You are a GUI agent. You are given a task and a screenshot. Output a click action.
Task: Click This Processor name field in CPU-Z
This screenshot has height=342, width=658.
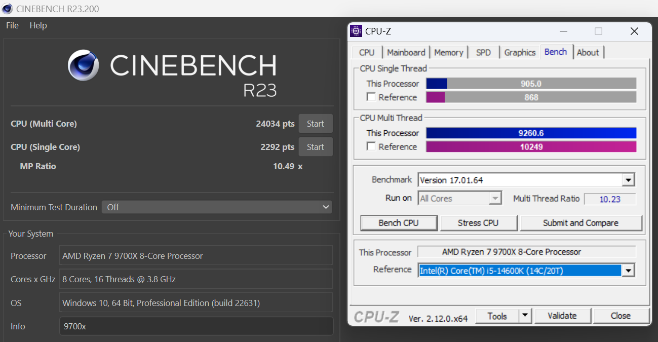click(527, 252)
